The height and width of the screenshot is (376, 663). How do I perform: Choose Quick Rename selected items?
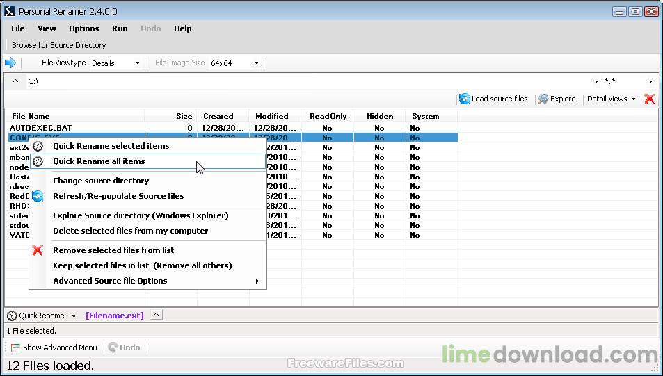148,146
